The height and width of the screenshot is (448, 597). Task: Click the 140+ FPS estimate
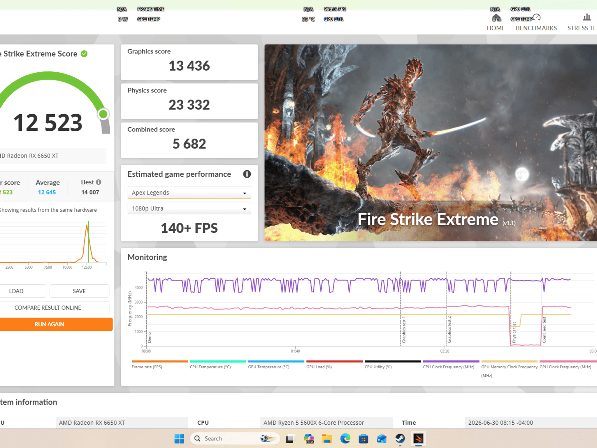(189, 228)
